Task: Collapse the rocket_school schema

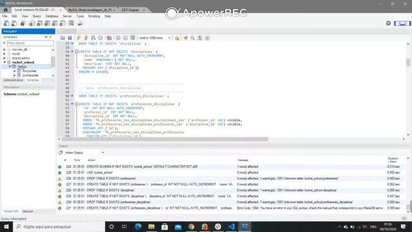Action: [5, 63]
